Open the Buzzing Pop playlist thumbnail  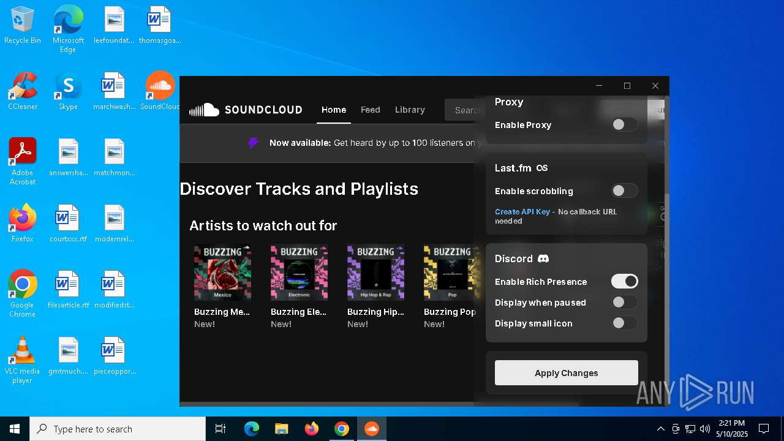452,273
